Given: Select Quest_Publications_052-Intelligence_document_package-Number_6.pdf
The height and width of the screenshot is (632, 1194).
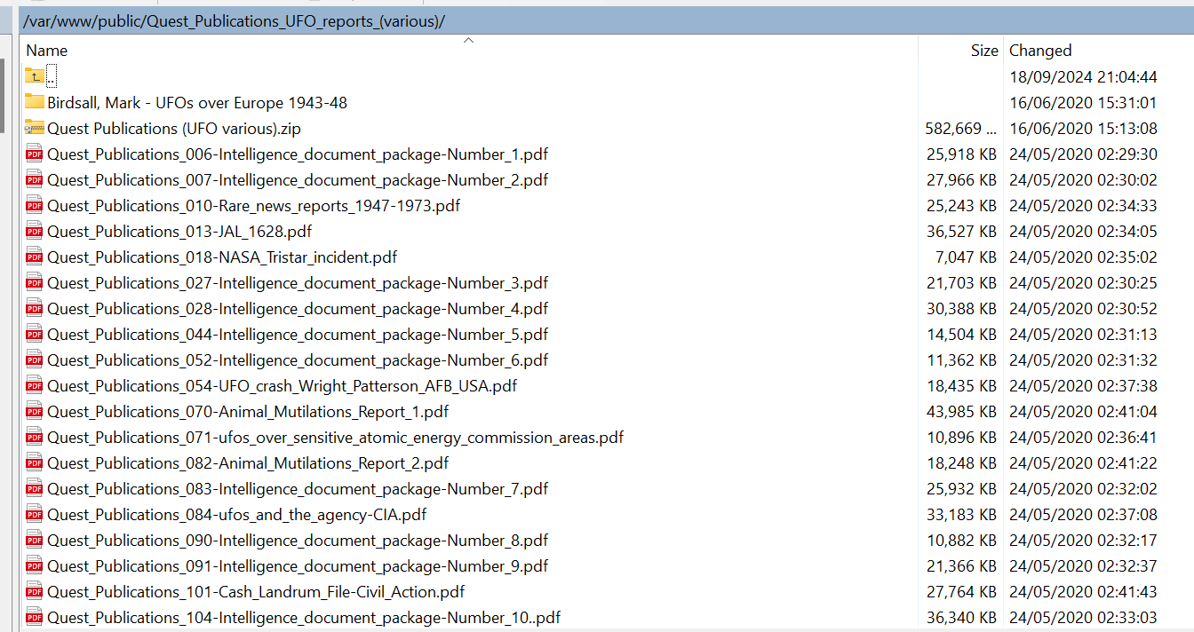Looking at the screenshot, I should tap(298, 360).
